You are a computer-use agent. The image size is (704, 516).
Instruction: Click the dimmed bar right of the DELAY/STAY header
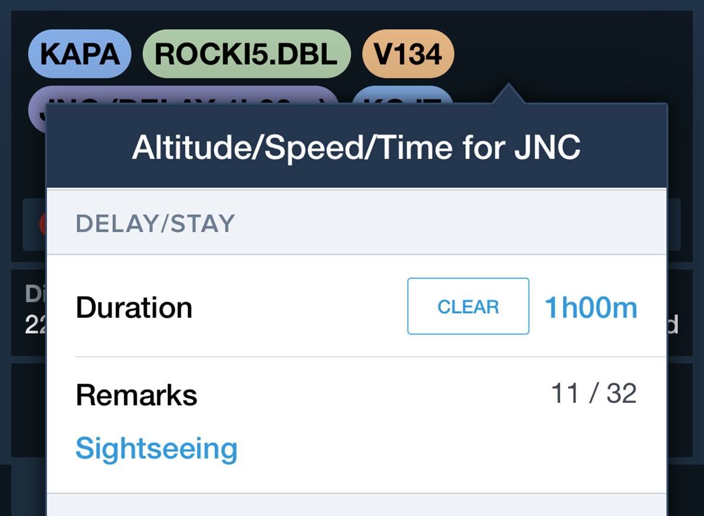673,224
